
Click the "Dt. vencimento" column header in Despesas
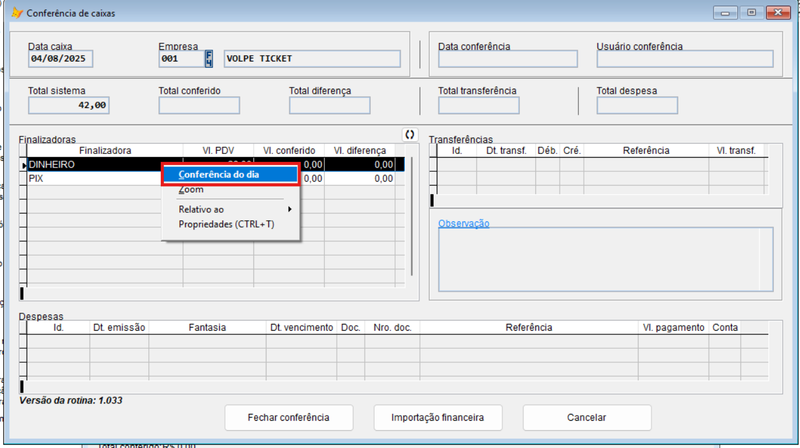(301, 328)
